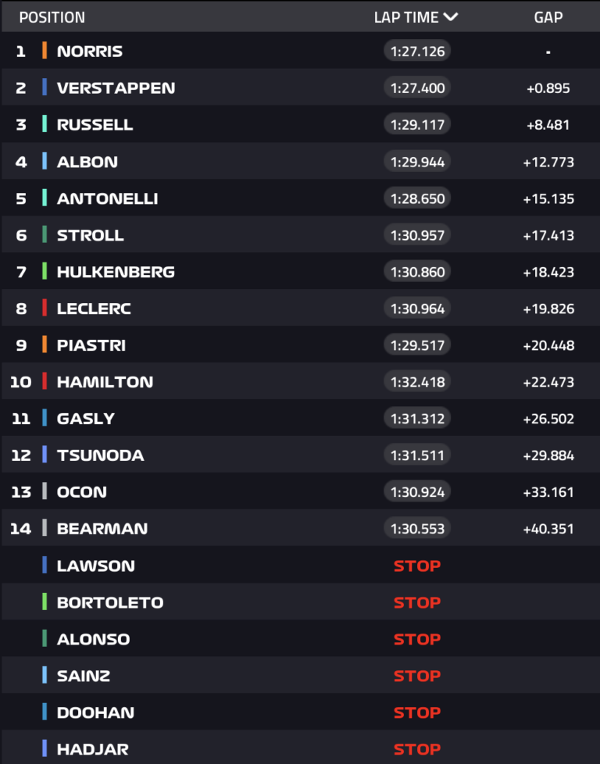Screen dimensions: 600x764
Task: Click Antonelli's lap time 1:28.650
Action: [x=417, y=198]
